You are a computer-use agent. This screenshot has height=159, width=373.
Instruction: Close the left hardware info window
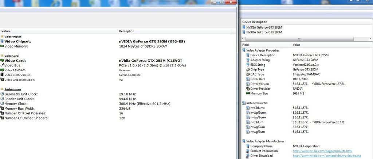[231, 2]
